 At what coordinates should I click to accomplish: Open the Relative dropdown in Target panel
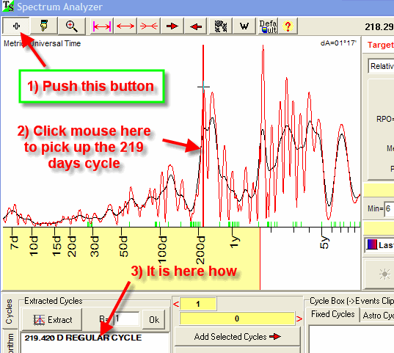[381, 66]
